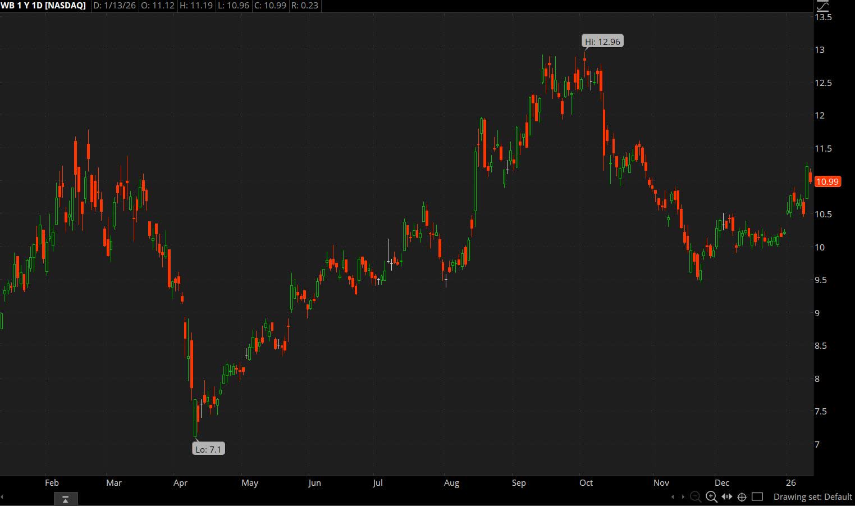Select the zoom-in magnifier tool
The image size is (855, 506).
click(711, 497)
